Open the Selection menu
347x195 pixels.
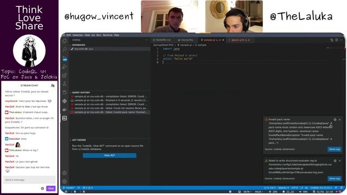tap(78, 35)
